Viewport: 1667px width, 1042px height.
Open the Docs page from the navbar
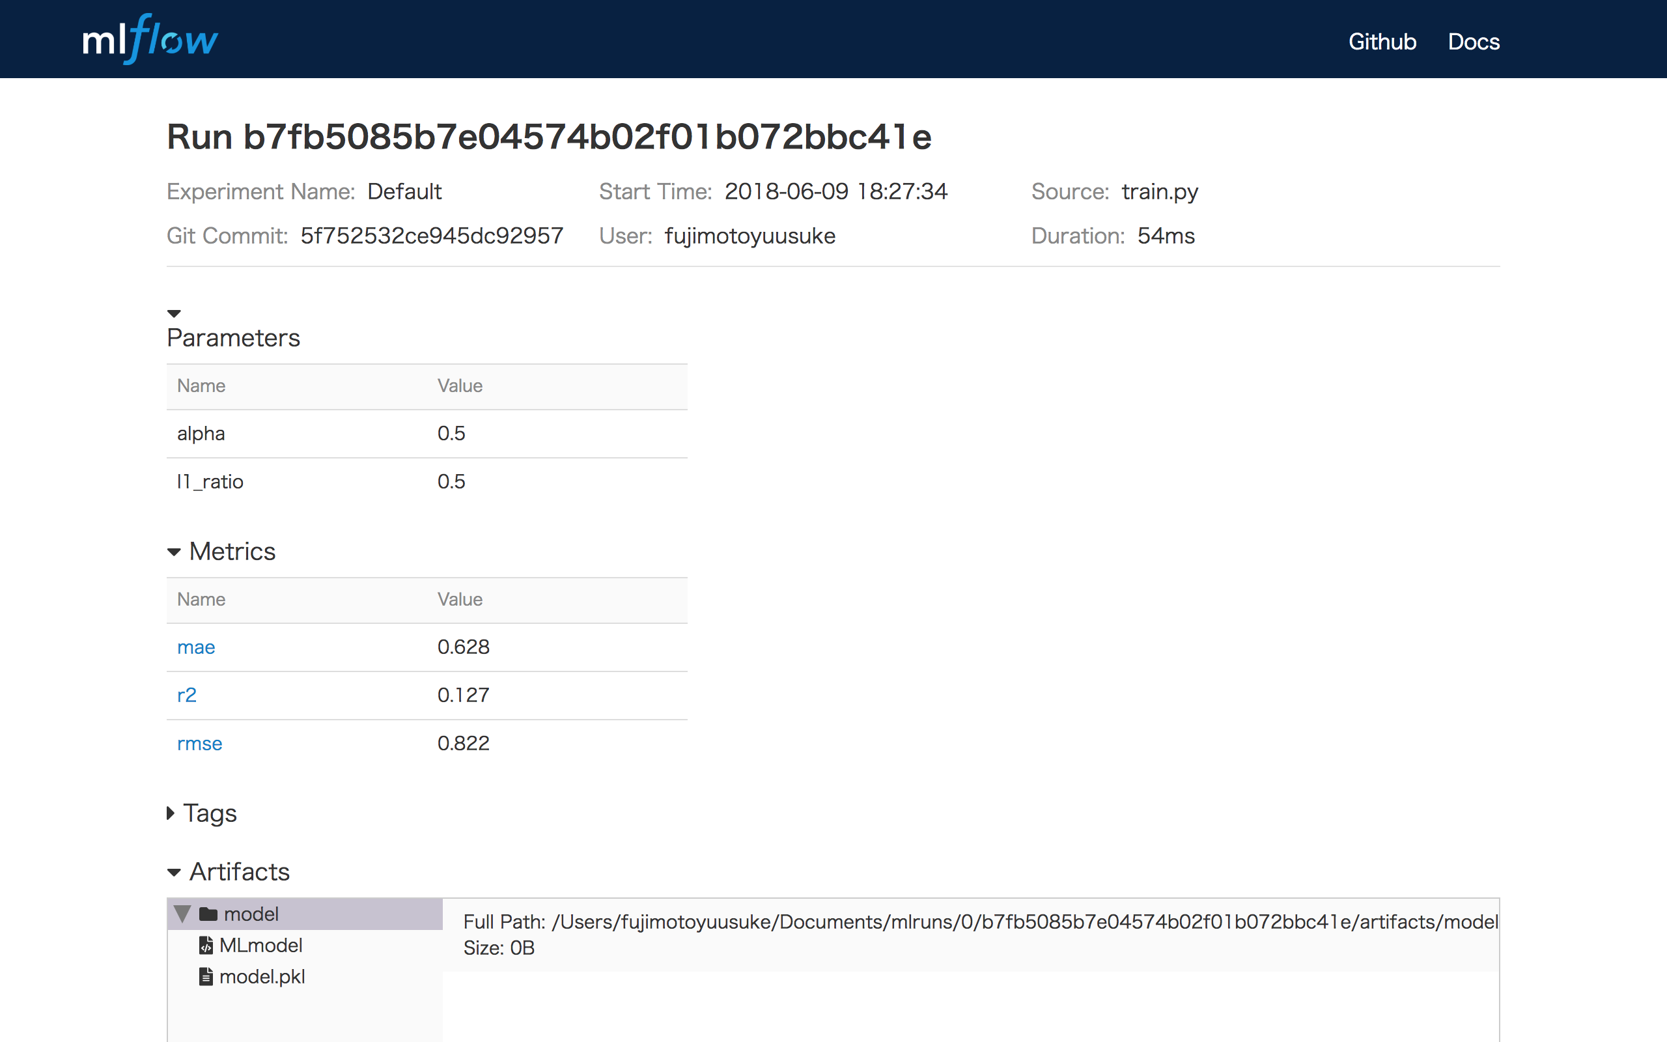1474,41
